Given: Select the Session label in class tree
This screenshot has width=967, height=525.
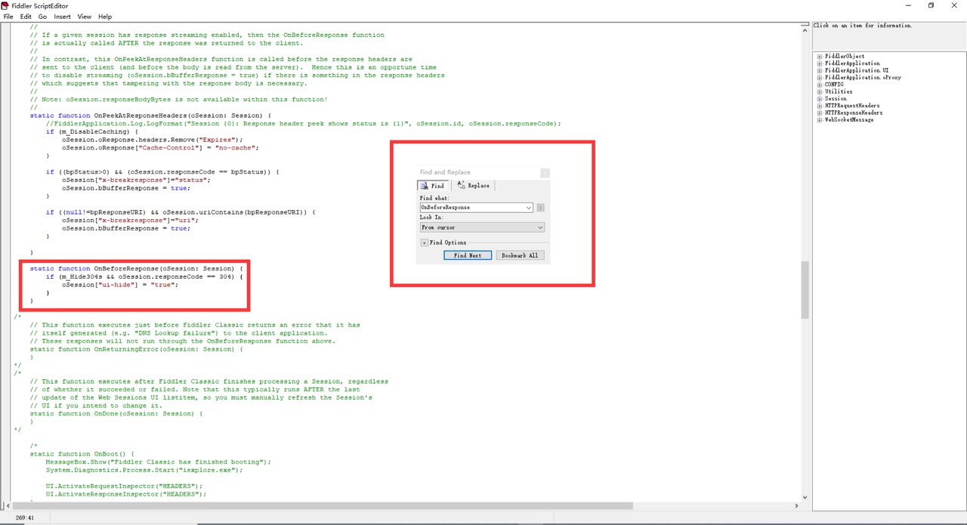Looking at the screenshot, I should click(x=836, y=99).
